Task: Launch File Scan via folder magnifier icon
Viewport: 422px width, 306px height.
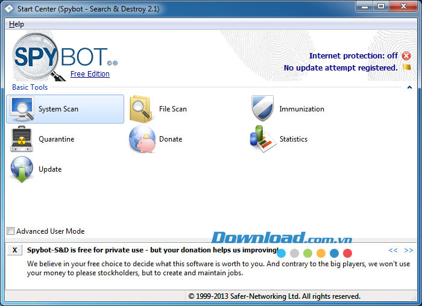Action: (142, 109)
